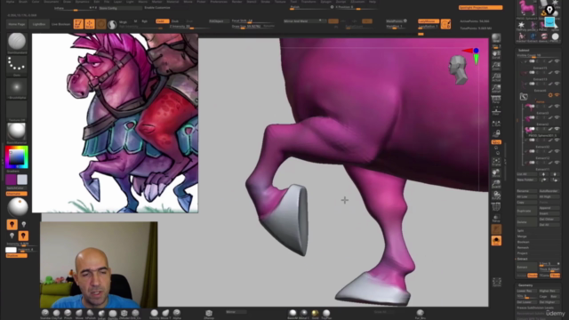The width and height of the screenshot is (569, 320).
Task: Open the Document menu
Action: [52, 2]
